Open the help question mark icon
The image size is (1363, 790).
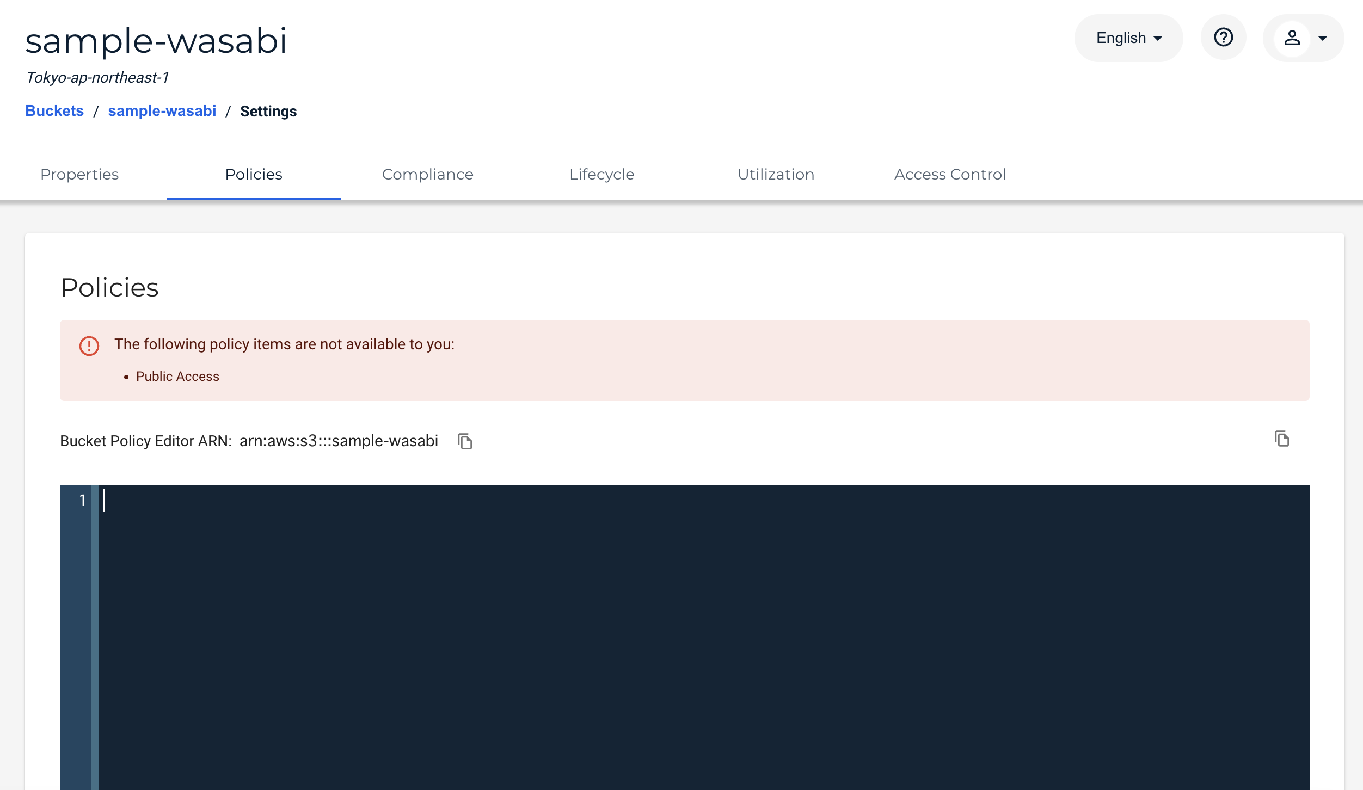coord(1223,38)
